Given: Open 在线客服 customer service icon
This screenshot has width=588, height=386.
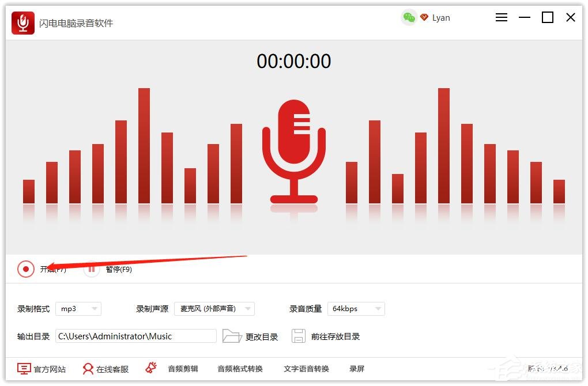Looking at the screenshot, I should click(x=88, y=368).
